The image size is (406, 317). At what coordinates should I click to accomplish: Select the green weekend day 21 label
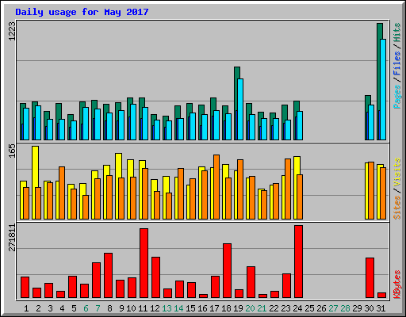262,308
